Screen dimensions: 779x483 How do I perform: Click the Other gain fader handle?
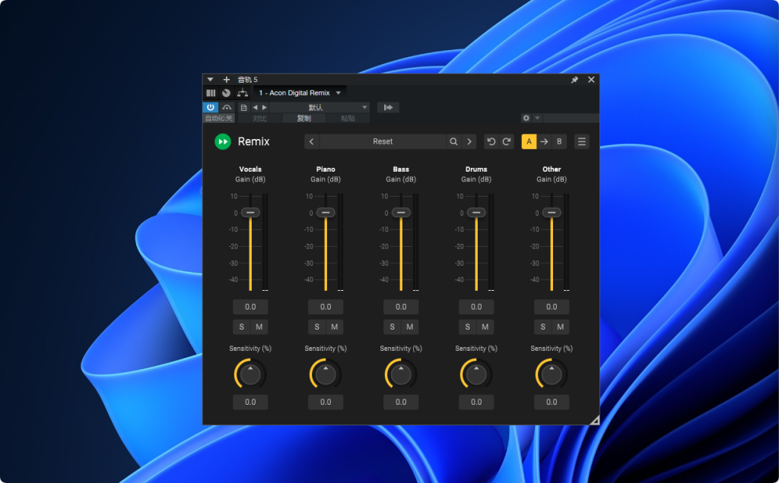click(x=552, y=212)
